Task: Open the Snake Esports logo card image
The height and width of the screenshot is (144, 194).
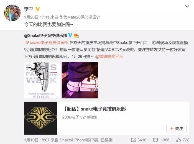Action: click(x=40, y=118)
